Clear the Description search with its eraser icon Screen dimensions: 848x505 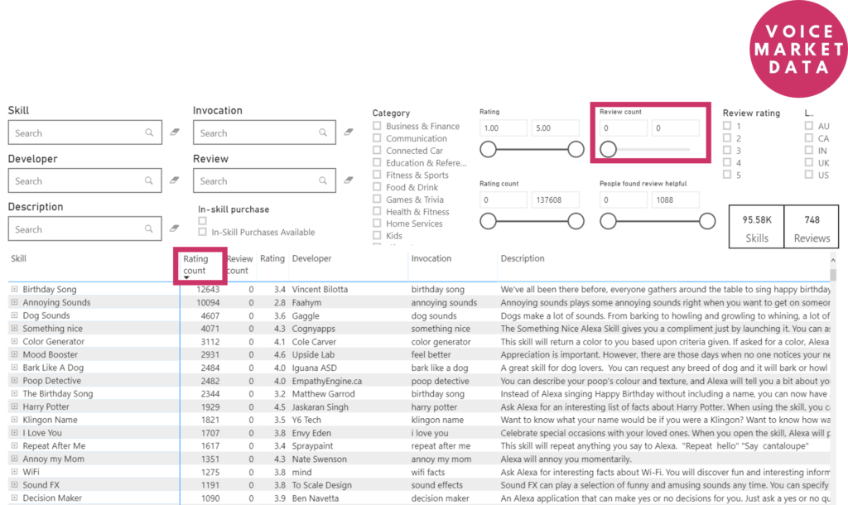click(x=175, y=228)
